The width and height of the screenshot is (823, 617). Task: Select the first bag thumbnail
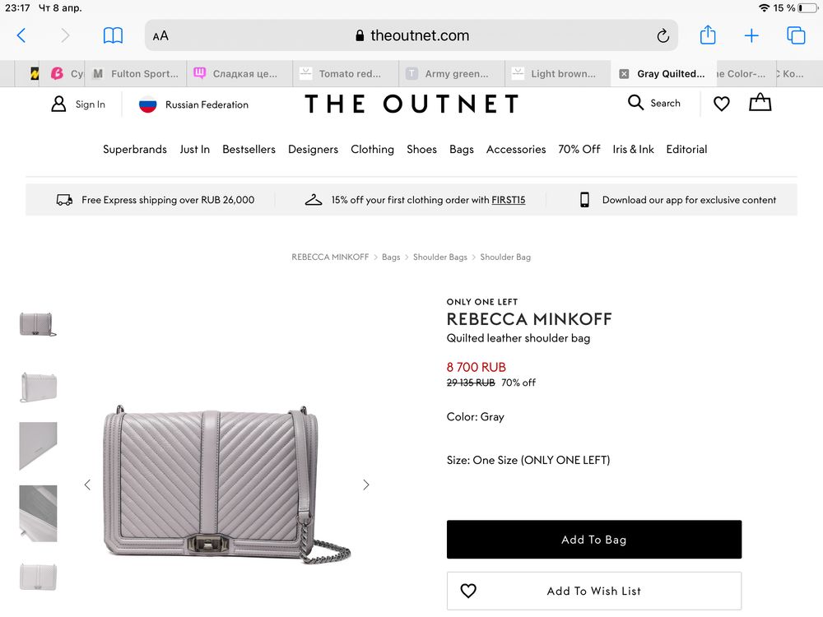click(38, 324)
